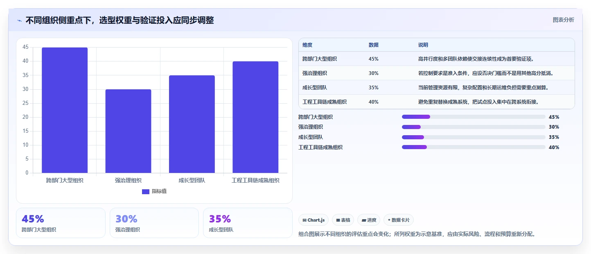Click the icon inside the 进度 tag

click(364, 220)
